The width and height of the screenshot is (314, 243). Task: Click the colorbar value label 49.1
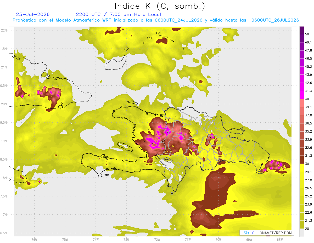point(309,42)
